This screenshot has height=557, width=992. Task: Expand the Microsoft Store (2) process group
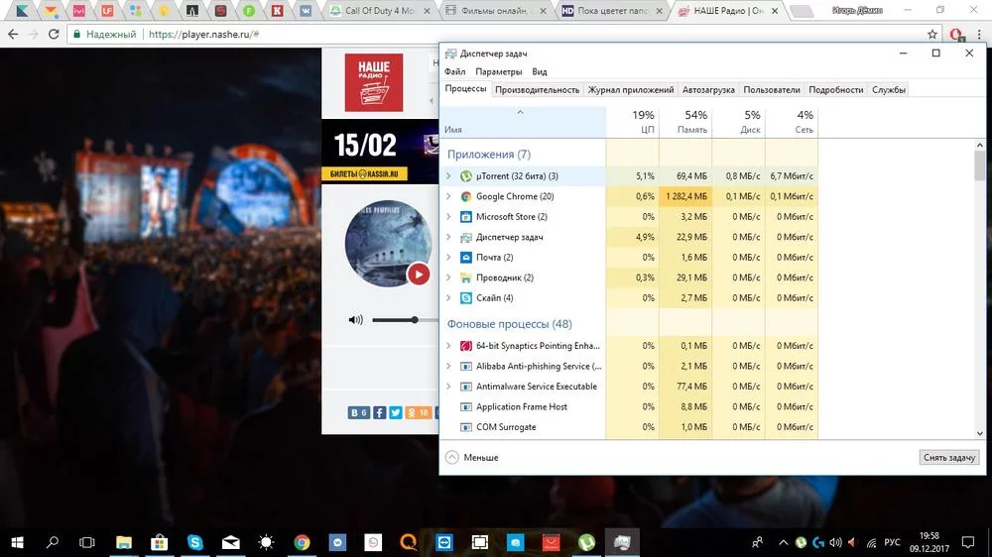pyautogui.click(x=448, y=217)
